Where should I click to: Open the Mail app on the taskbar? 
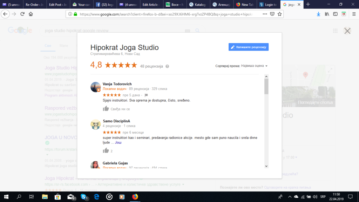tap(71, 197)
